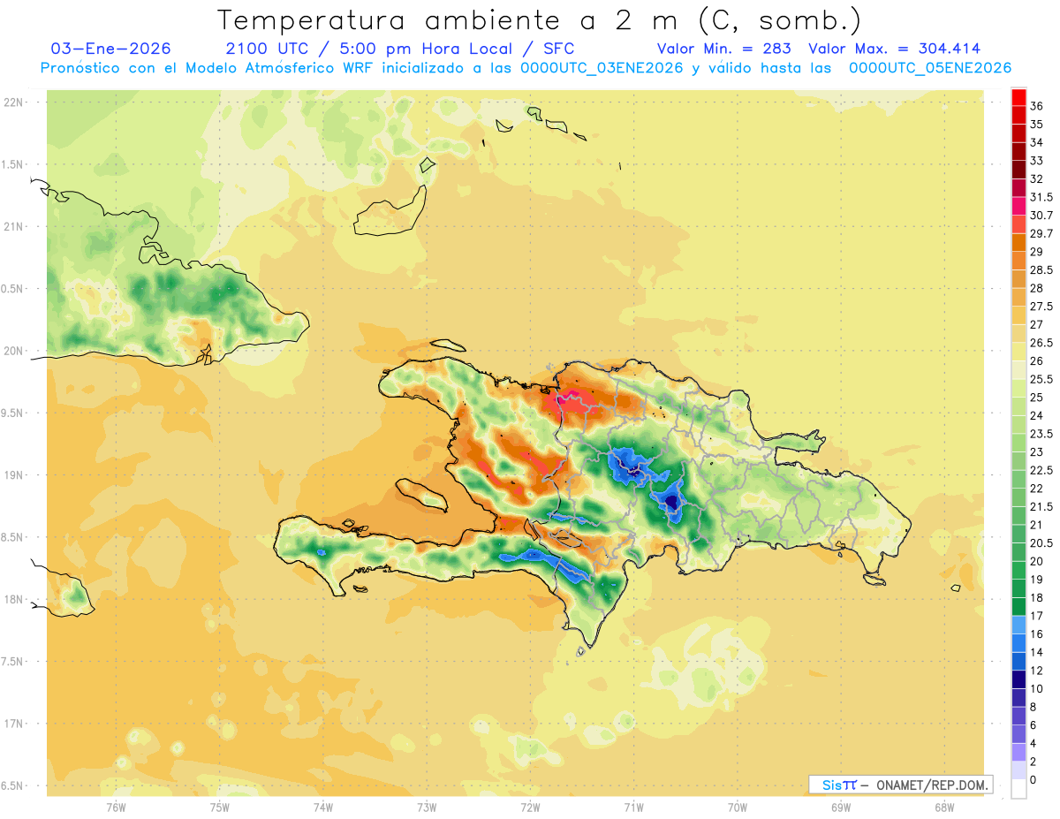
Task: Click the legend value '10'
Action: coord(1037,688)
